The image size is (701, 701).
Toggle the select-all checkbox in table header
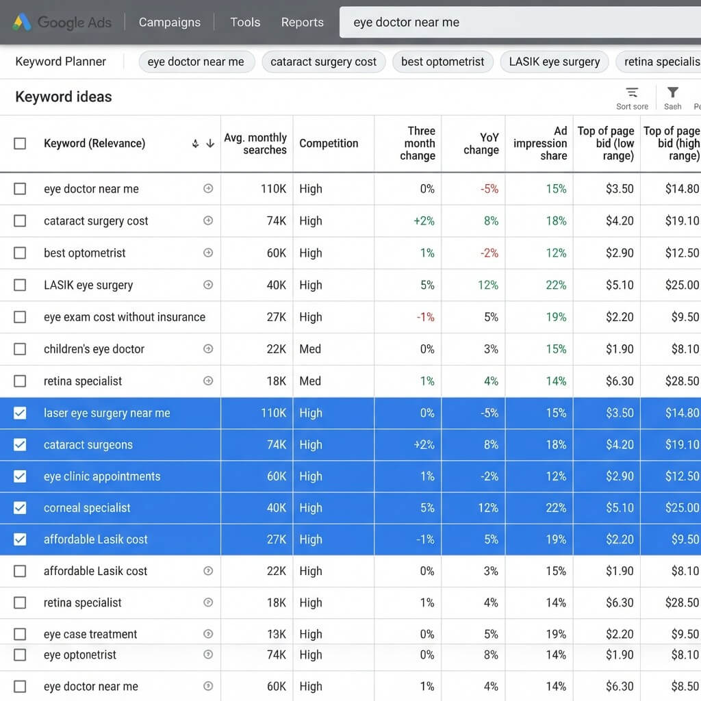(x=20, y=144)
